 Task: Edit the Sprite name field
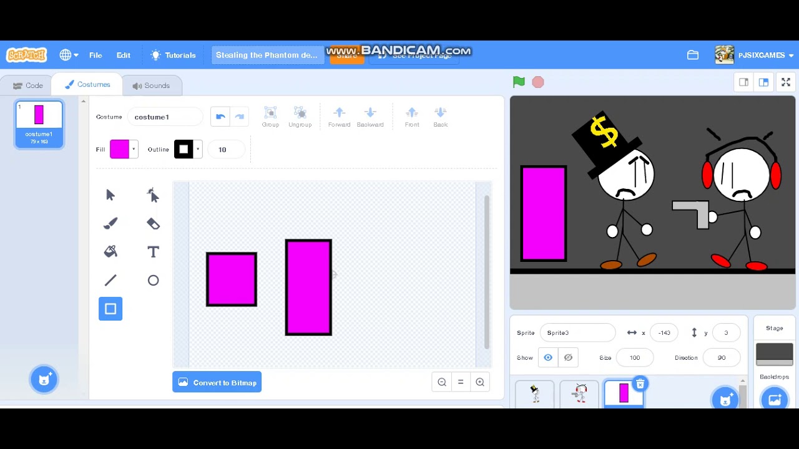coord(577,332)
